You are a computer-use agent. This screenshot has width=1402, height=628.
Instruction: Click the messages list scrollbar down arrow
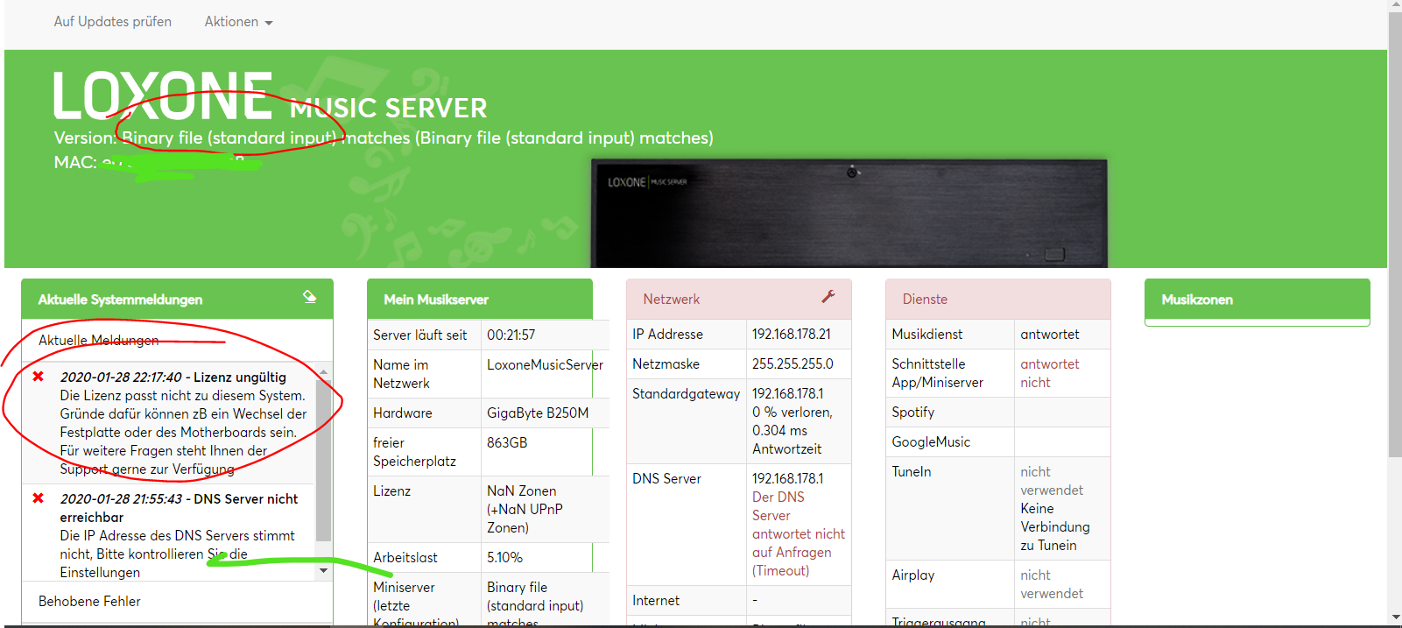[x=323, y=570]
